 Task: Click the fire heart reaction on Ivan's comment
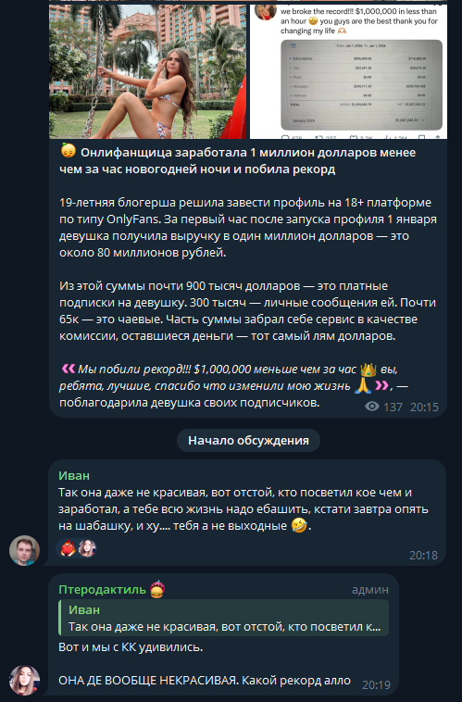[68, 548]
